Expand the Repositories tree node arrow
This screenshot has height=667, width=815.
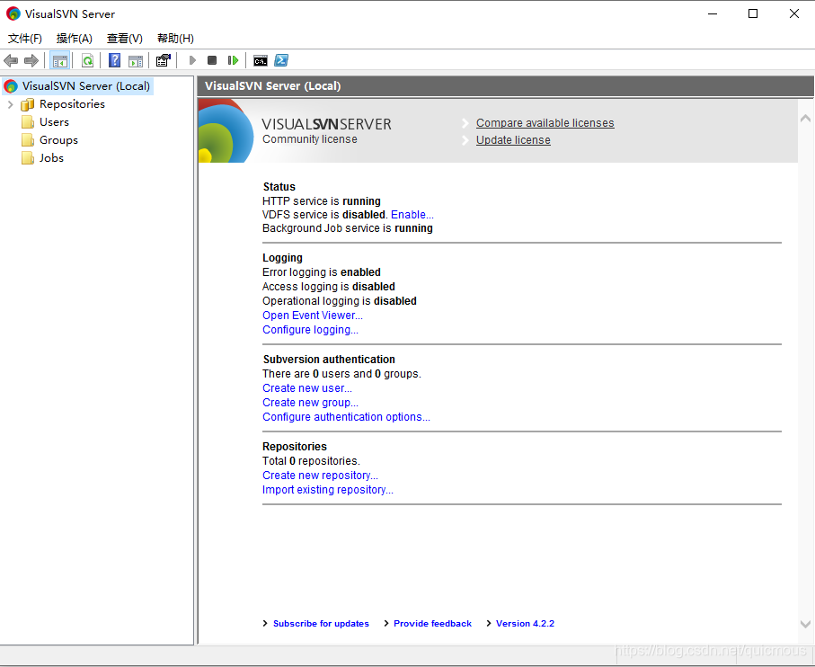[x=11, y=104]
